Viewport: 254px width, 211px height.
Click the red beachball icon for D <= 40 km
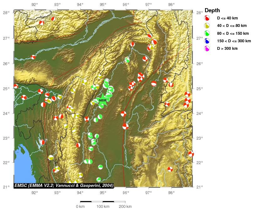207,18
